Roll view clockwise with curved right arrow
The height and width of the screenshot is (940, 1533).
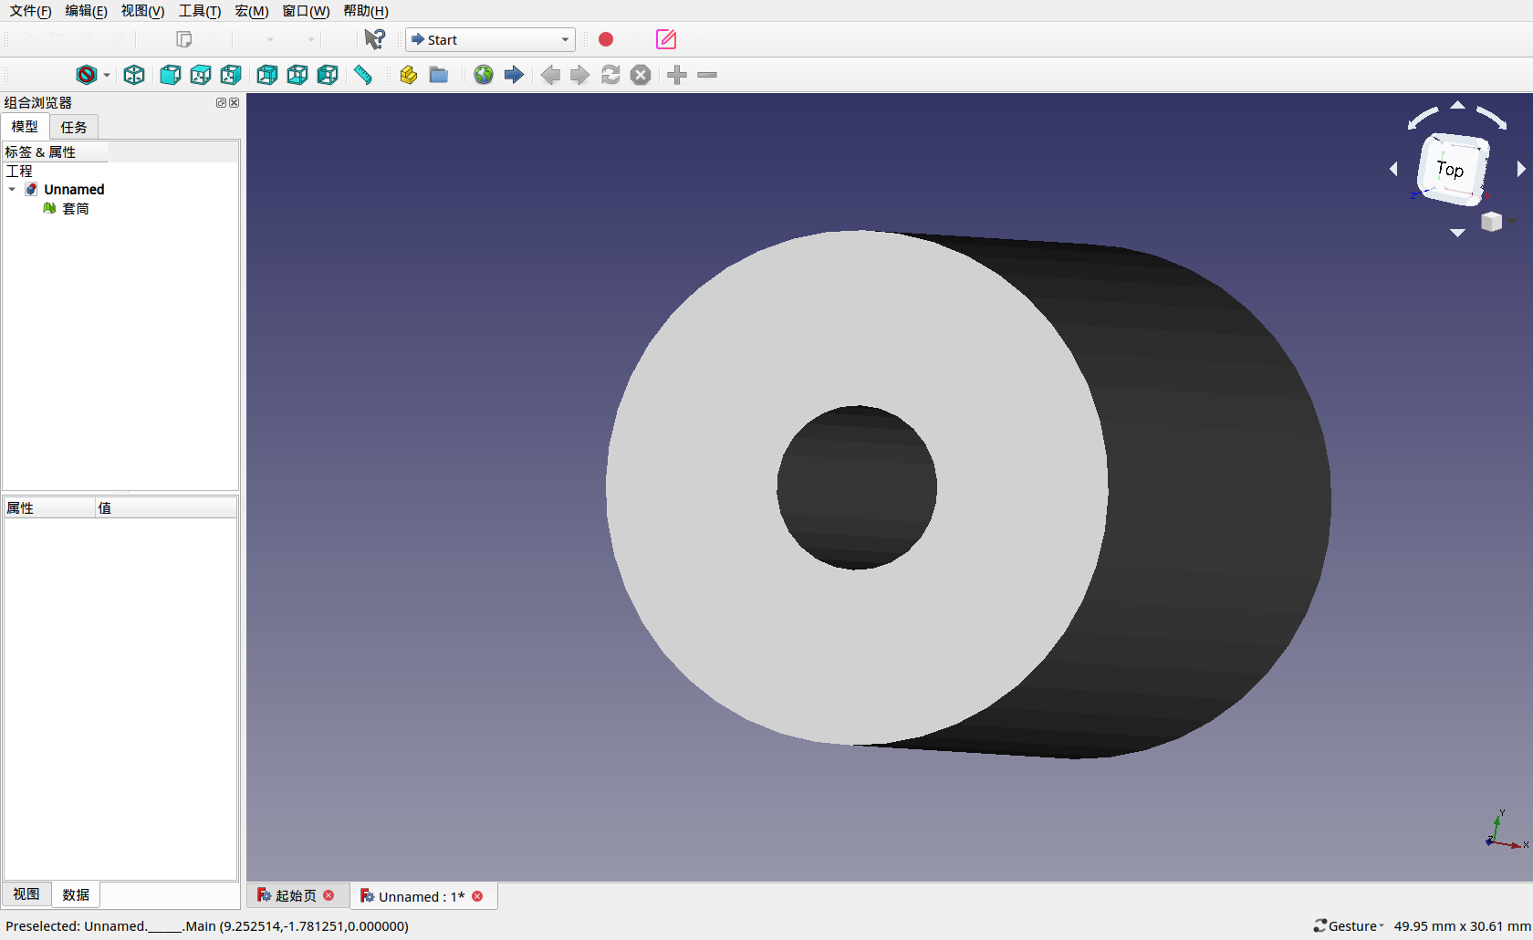point(1492,118)
